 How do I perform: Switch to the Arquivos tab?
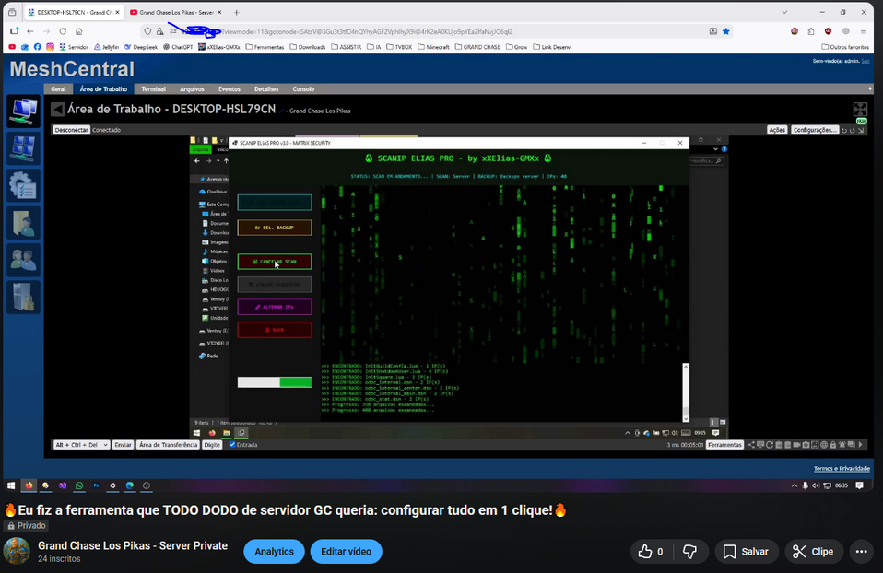(x=192, y=89)
